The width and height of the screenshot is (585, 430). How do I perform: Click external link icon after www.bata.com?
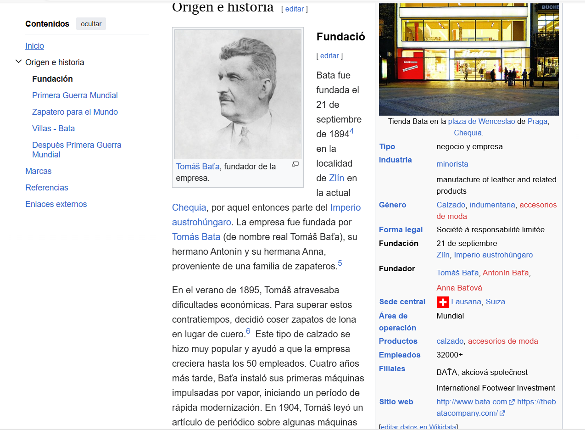coord(512,402)
